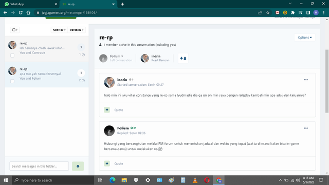Click the browser forward arrow
The image size is (329, 185).
point(13,12)
